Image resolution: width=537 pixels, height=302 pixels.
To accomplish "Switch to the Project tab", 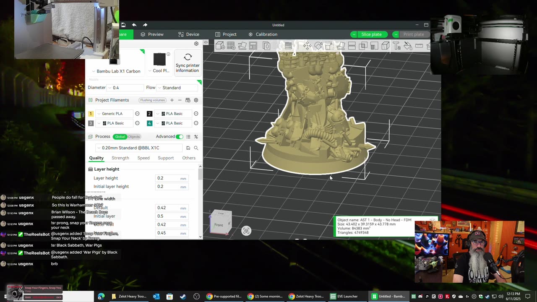I will point(226,34).
